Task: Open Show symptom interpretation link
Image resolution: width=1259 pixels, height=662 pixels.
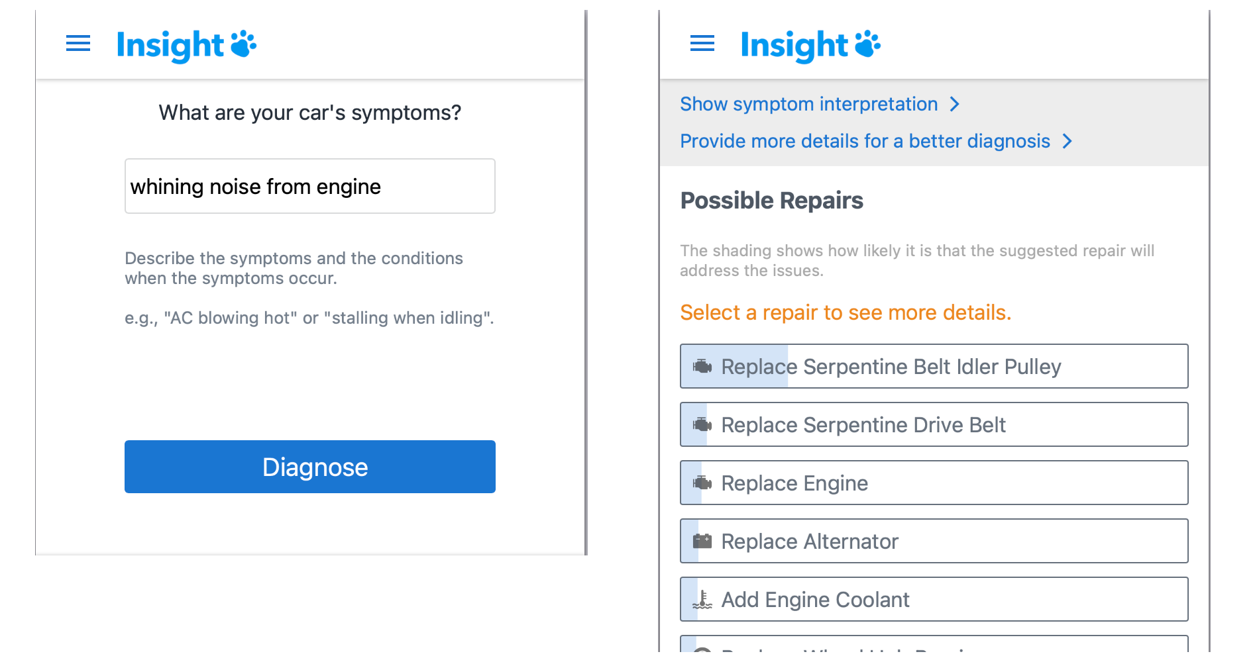Action: coord(809,104)
